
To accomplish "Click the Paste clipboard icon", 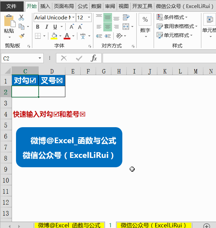I will pos(10,21).
